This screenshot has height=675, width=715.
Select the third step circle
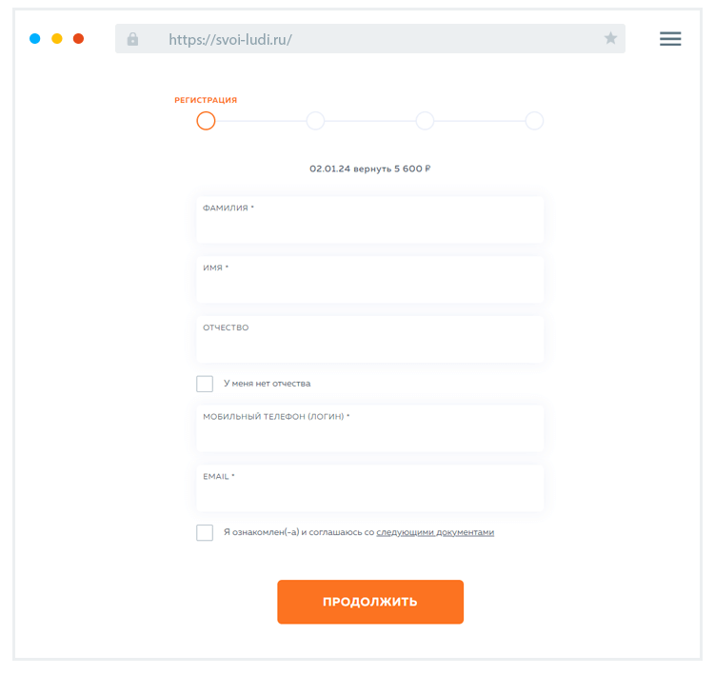(x=425, y=121)
